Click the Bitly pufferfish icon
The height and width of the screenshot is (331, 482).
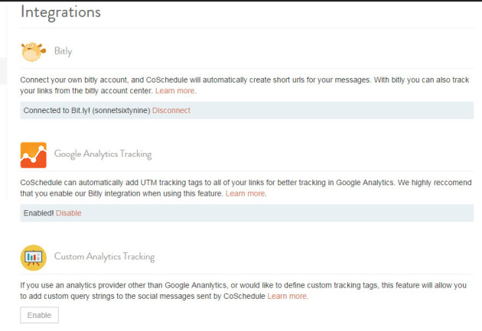[33, 51]
